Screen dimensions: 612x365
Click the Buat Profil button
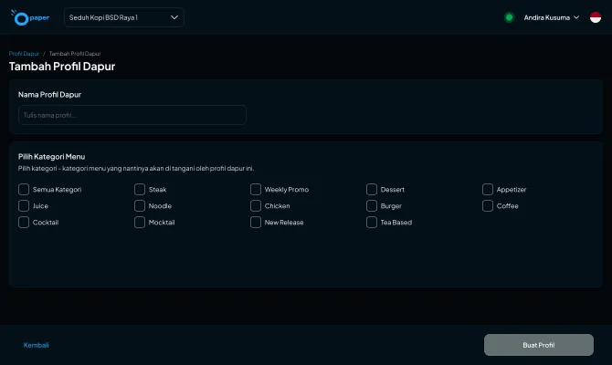click(x=539, y=345)
